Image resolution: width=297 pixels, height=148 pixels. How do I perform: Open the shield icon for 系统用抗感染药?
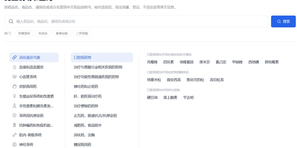(14, 115)
